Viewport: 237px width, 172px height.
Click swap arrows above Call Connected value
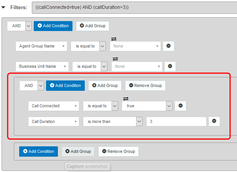126,98
